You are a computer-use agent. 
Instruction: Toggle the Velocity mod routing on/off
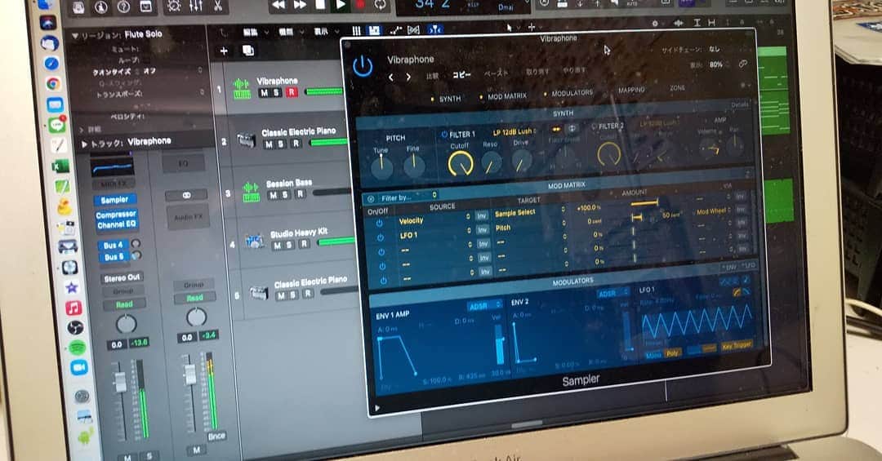[379, 224]
